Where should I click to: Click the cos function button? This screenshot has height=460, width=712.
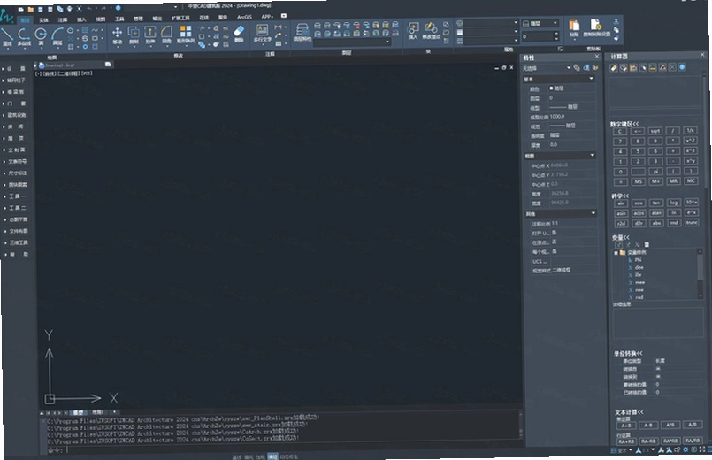[639, 203]
